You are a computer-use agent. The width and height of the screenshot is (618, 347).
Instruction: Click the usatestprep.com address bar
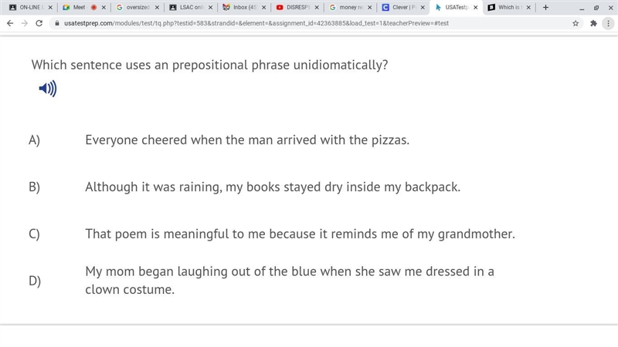315,23
